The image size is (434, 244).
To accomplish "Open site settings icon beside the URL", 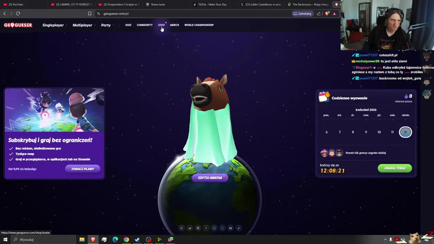I will [98, 14].
